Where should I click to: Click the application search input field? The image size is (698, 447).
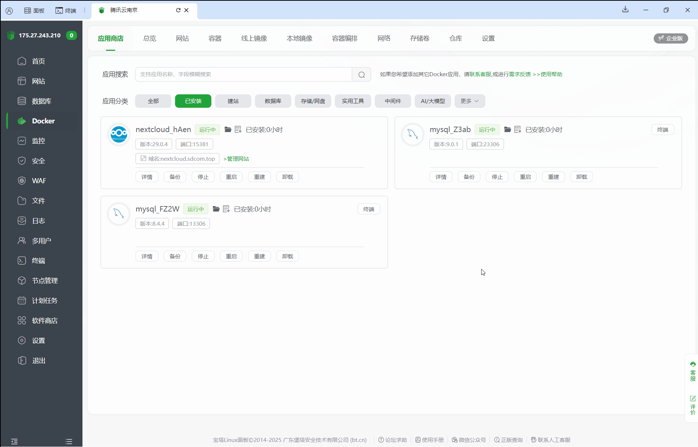[x=243, y=74]
